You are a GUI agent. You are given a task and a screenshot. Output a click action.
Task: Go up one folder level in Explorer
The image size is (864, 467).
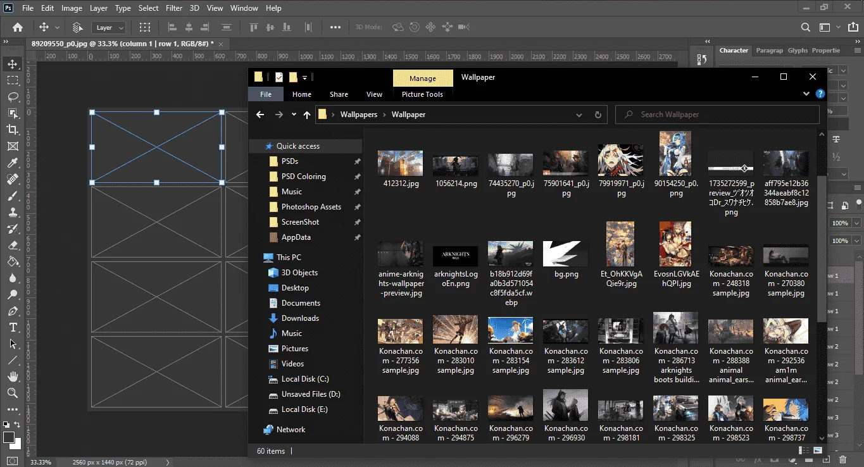307,115
